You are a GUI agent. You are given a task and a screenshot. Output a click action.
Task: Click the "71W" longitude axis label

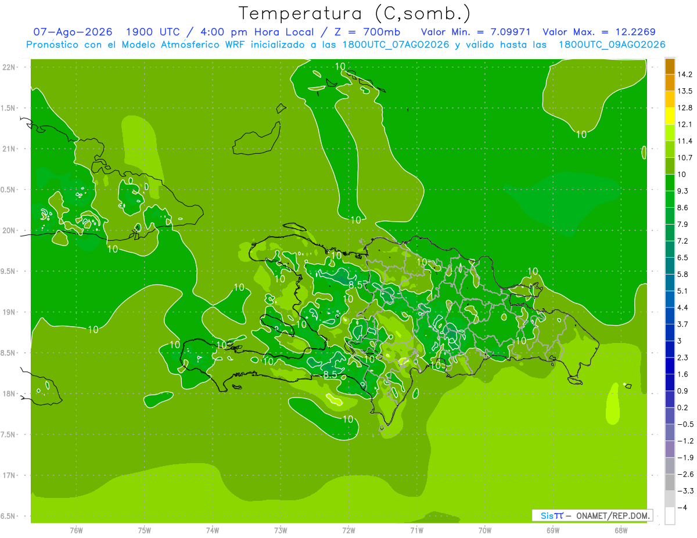(416, 530)
